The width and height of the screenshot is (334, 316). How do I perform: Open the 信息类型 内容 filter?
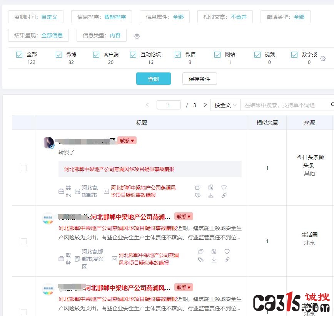coord(102,35)
